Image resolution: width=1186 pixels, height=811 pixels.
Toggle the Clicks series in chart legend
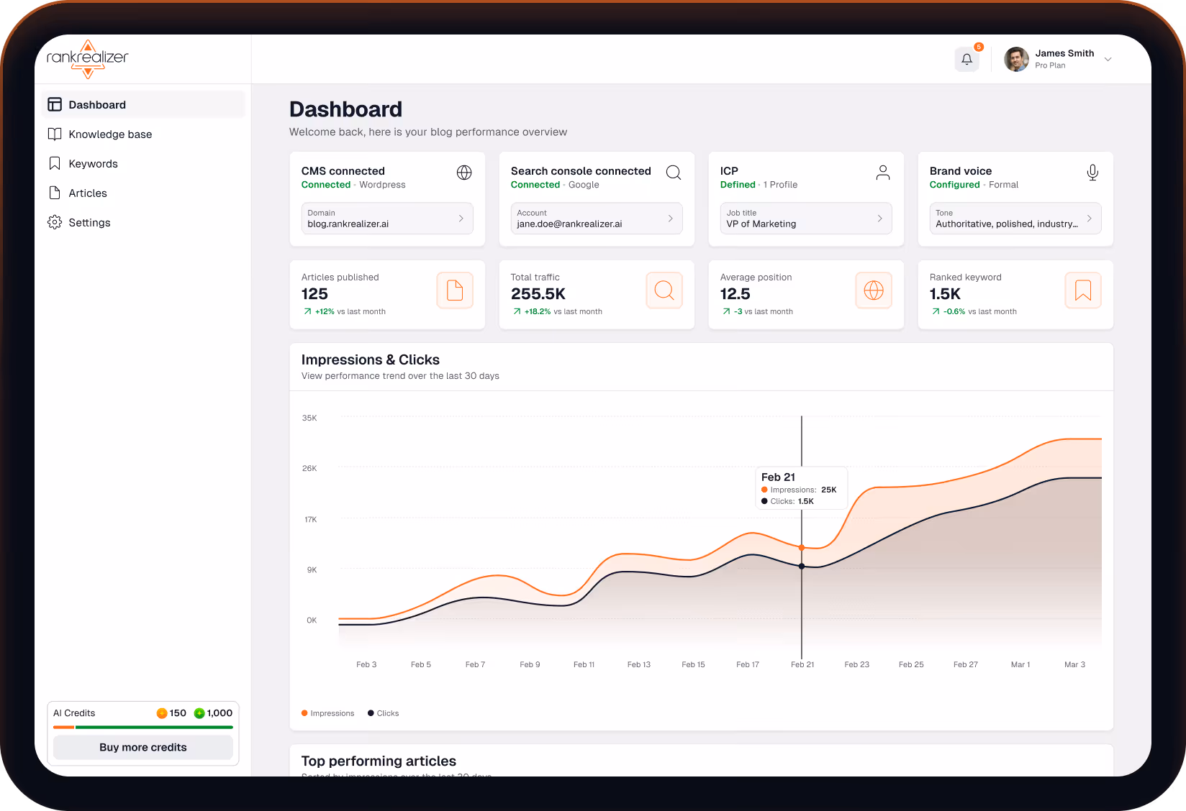383,713
